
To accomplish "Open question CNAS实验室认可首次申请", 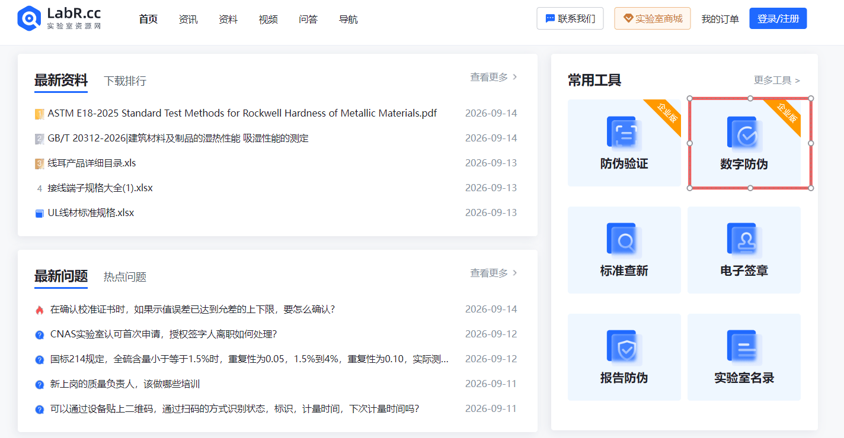I will (164, 334).
